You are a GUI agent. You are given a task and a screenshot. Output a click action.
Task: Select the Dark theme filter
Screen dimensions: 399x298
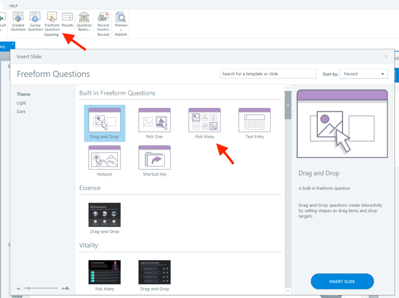(21, 112)
